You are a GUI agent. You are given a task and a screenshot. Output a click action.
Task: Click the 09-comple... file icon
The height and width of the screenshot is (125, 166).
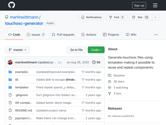pyautogui.click(x=10, y=103)
